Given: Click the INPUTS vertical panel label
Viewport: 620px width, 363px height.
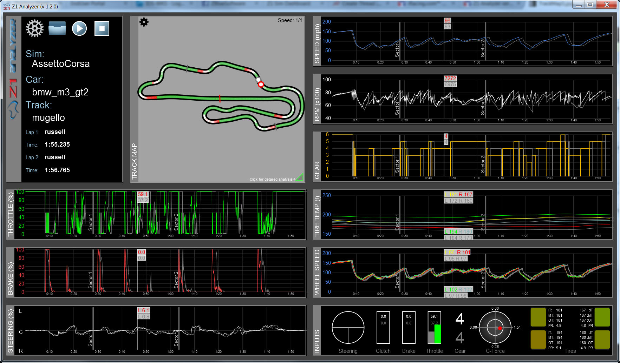Looking at the screenshot, I should tap(317, 341).
